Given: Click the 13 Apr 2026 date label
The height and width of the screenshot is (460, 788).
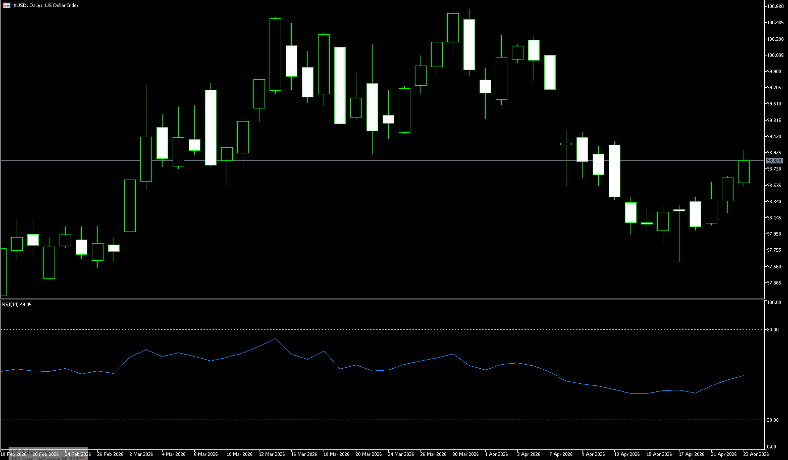Looking at the screenshot, I should (627, 454).
